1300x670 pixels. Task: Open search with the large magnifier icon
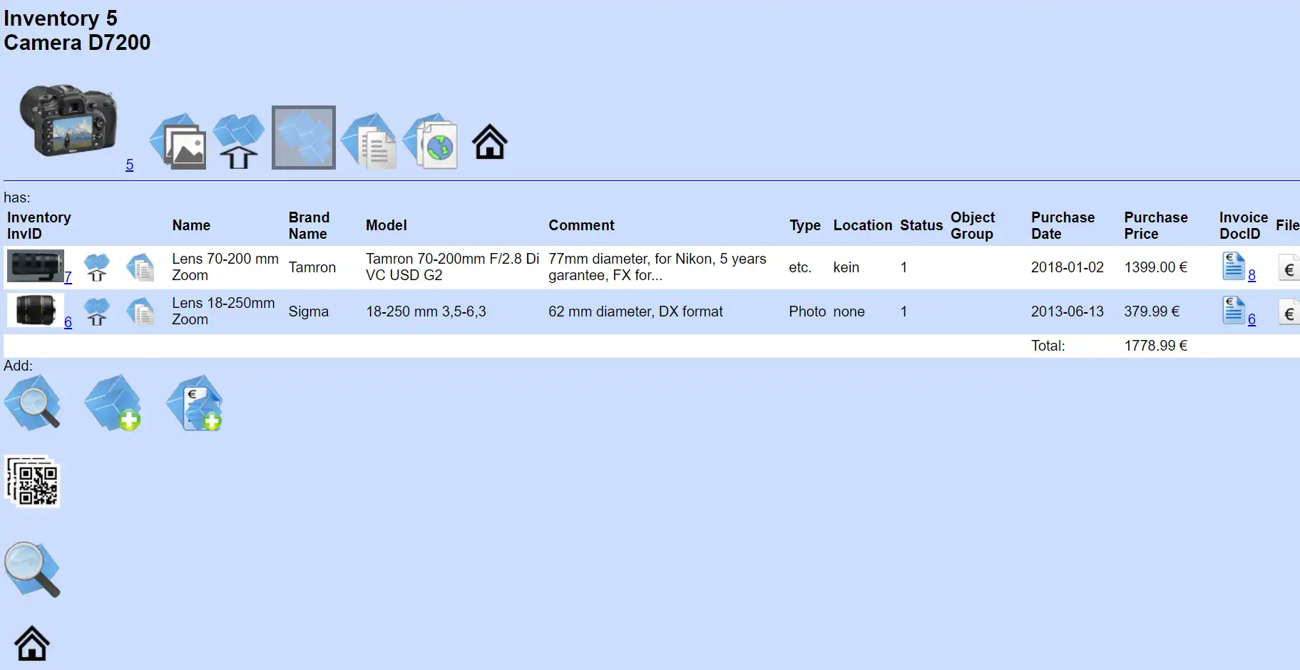[32, 569]
